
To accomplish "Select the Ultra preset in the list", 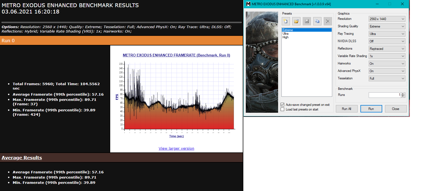I will pyautogui.click(x=285, y=34).
